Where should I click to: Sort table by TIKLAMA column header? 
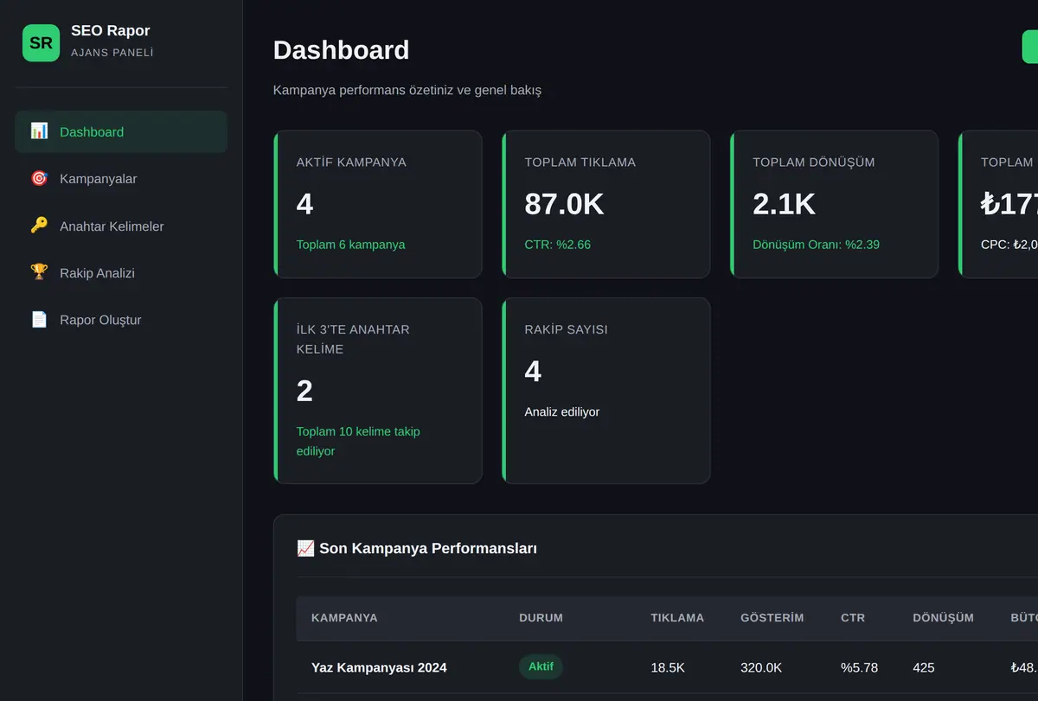click(677, 618)
